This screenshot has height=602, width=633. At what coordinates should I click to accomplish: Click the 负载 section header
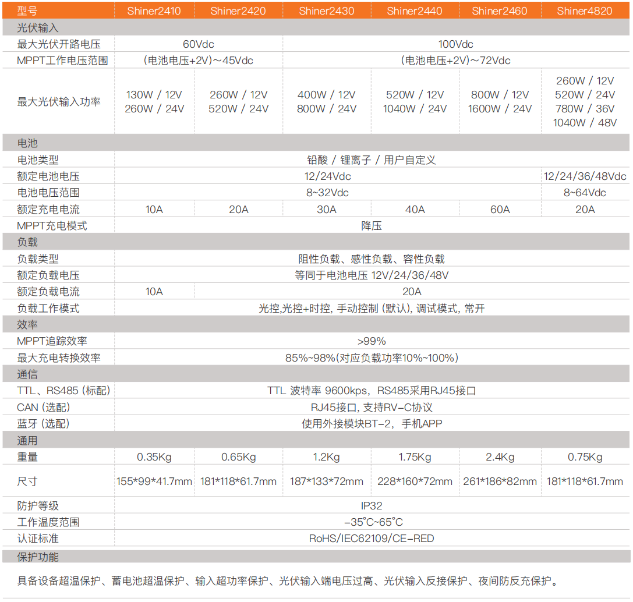[27, 242]
